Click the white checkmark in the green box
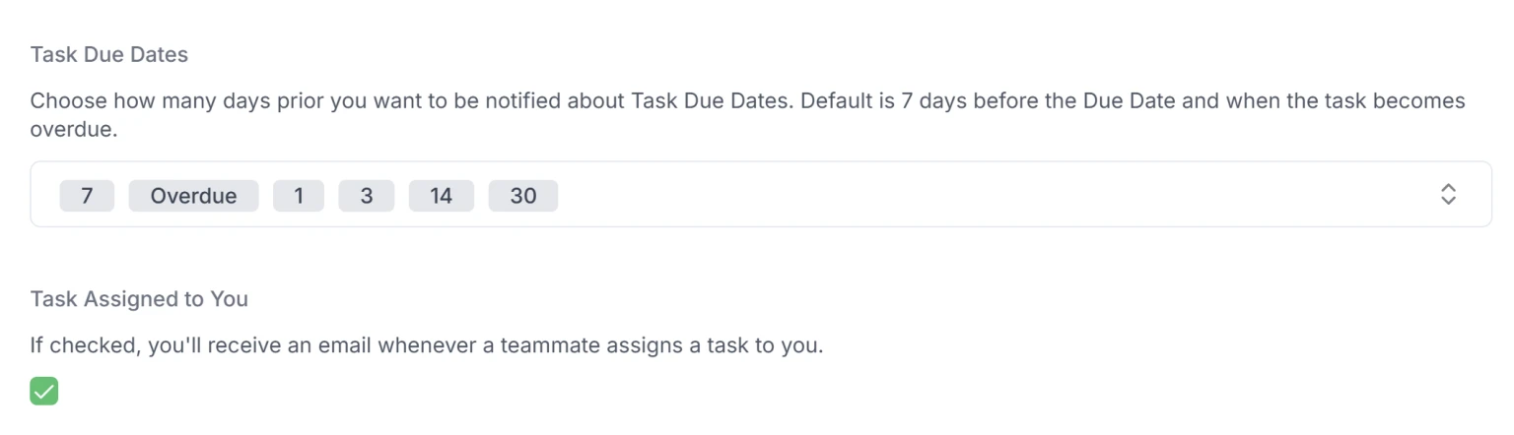Screen dimensions: 1514x435 tap(44, 391)
